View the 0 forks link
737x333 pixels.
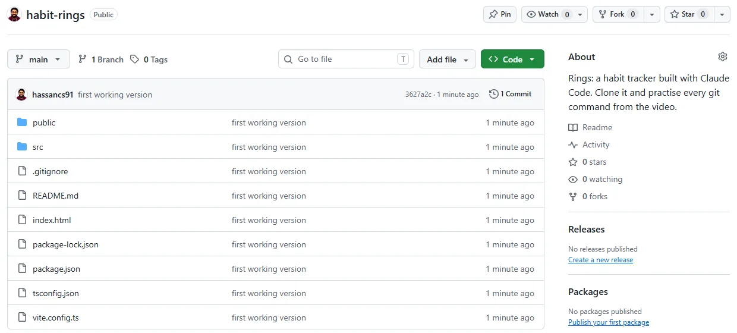pos(588,196)
